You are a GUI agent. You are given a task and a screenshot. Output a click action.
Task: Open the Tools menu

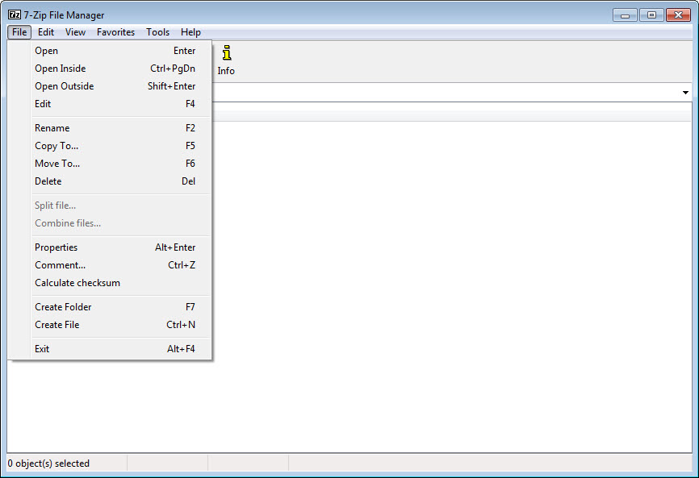tap(158, 32)
